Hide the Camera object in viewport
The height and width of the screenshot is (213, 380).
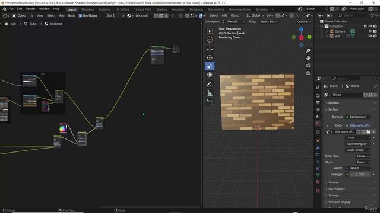(370, 31)
